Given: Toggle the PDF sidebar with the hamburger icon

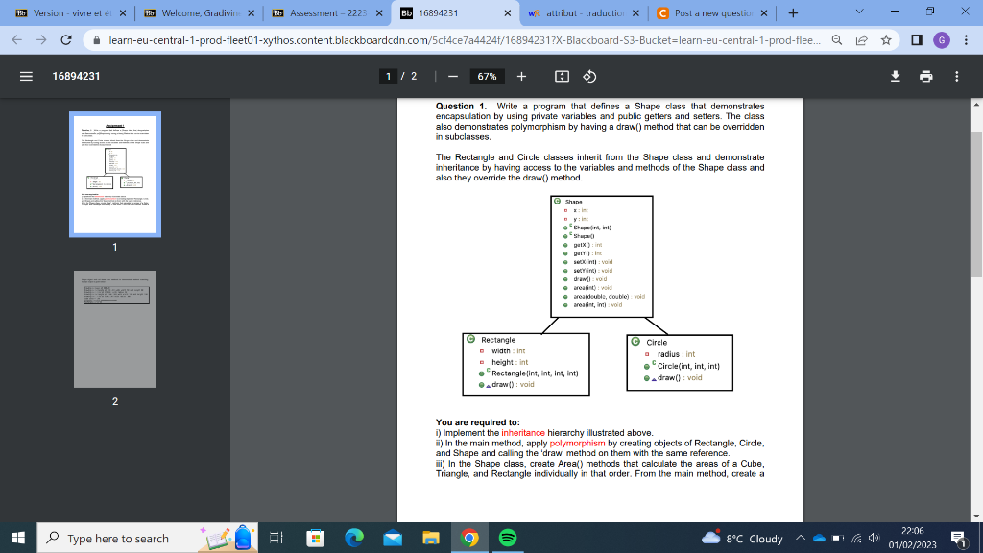Looking at the screenshot, I should coord(26,77).
